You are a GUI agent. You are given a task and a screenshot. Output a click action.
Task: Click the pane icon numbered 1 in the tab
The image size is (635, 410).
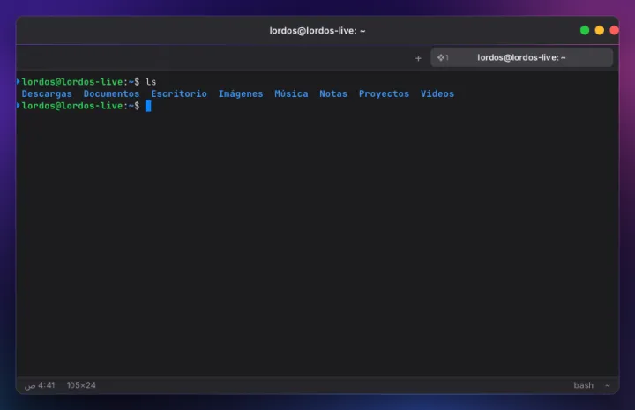(x=443, y=57)
